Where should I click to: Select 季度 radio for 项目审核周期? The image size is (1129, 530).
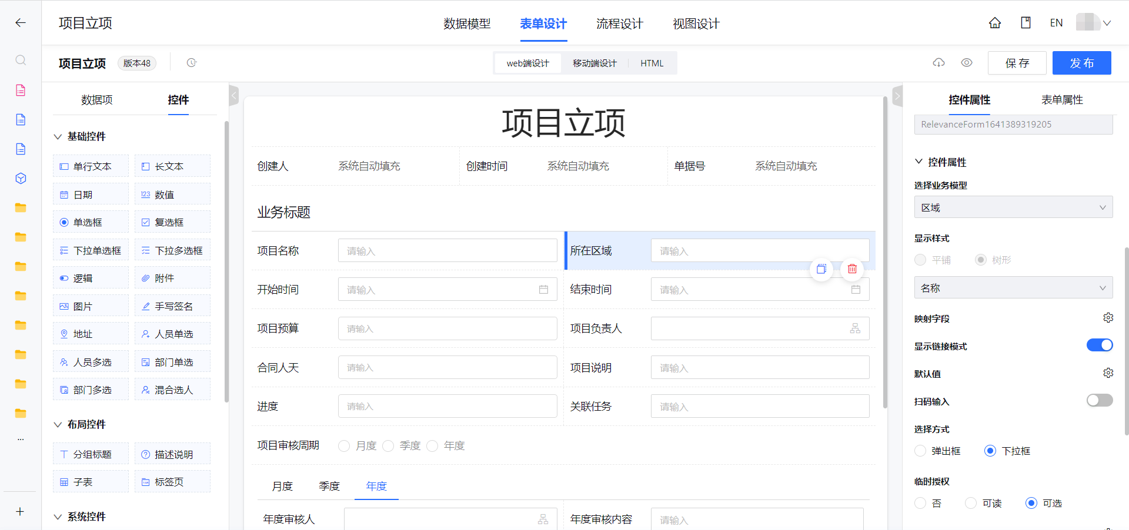tap(388, 446)
